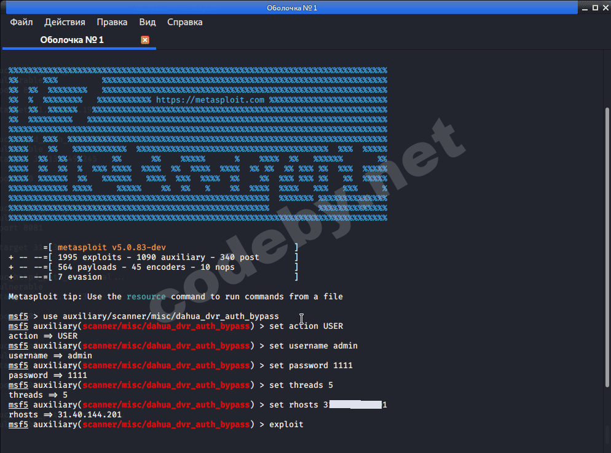Maximize the terminal window
This screenshot has width=611, height=453.
595,8
